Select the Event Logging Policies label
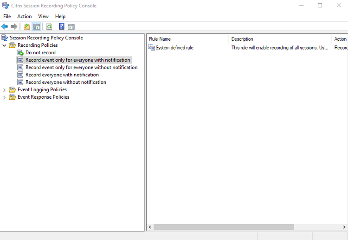This screenshot has height=240, width=348. (42, 89)
